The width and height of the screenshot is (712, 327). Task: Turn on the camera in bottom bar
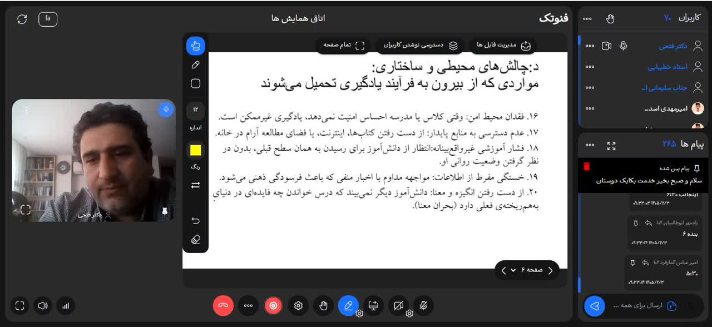(398, 305)
